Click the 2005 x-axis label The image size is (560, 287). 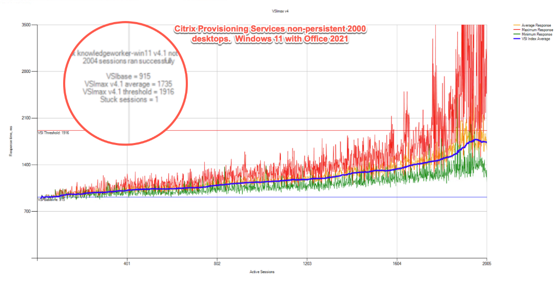click(x=487, y=264)
